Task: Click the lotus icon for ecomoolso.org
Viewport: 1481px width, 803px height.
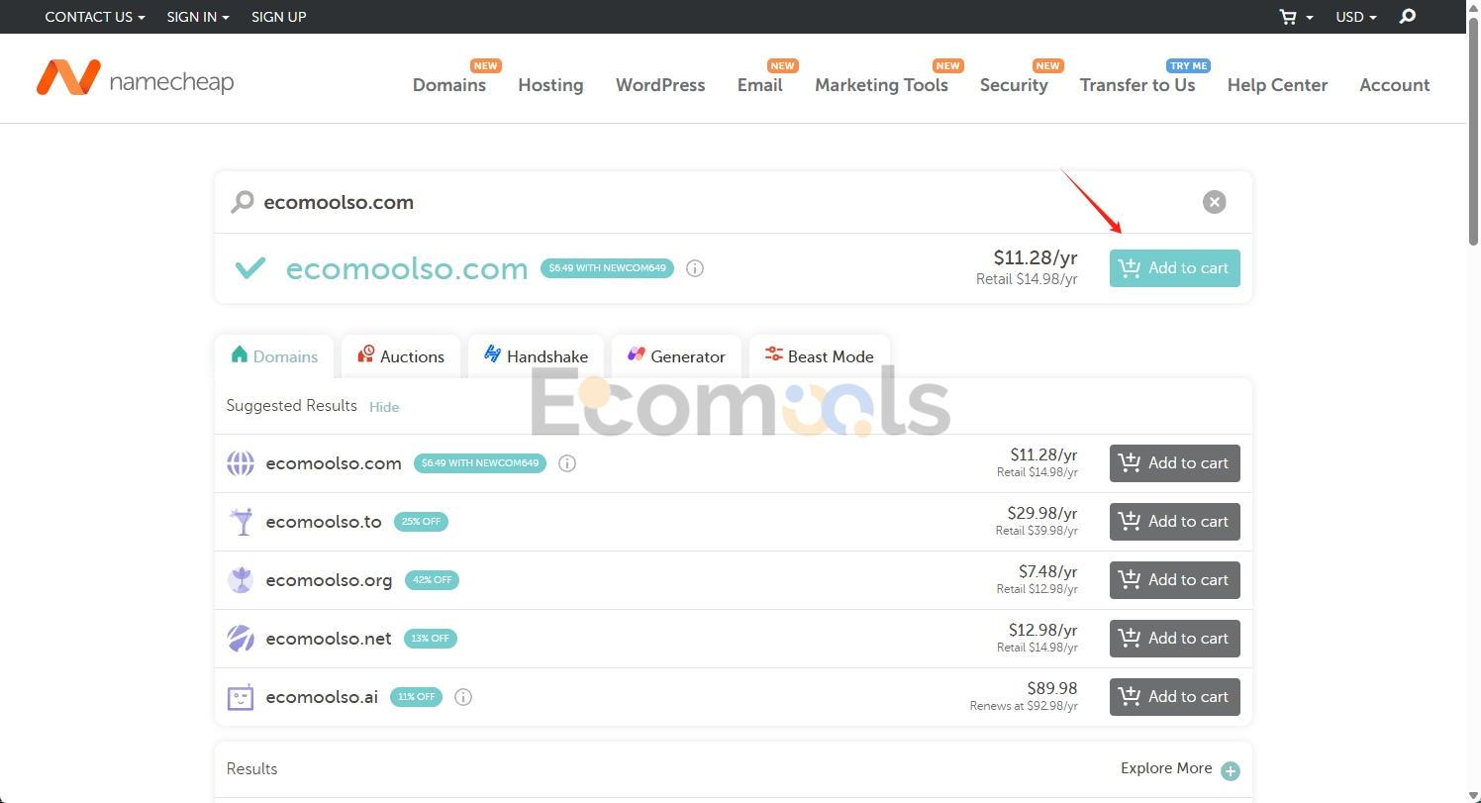Action: (241, 580)
